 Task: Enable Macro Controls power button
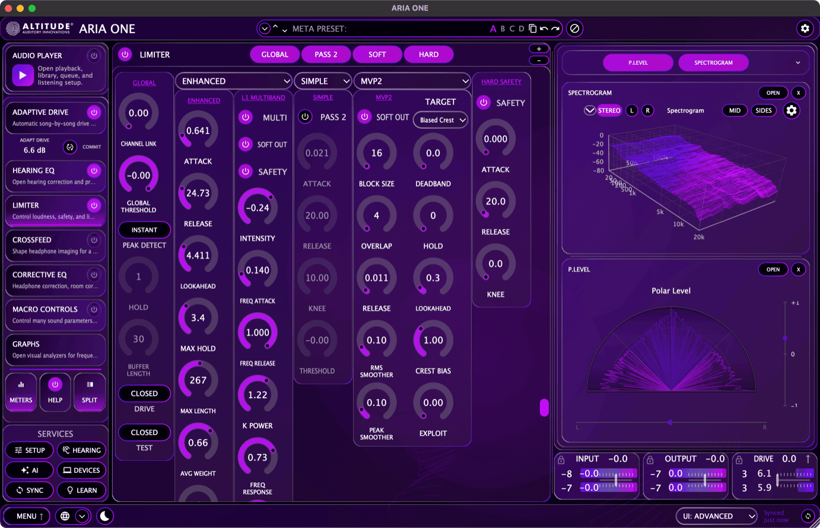(x=94, y=309)
